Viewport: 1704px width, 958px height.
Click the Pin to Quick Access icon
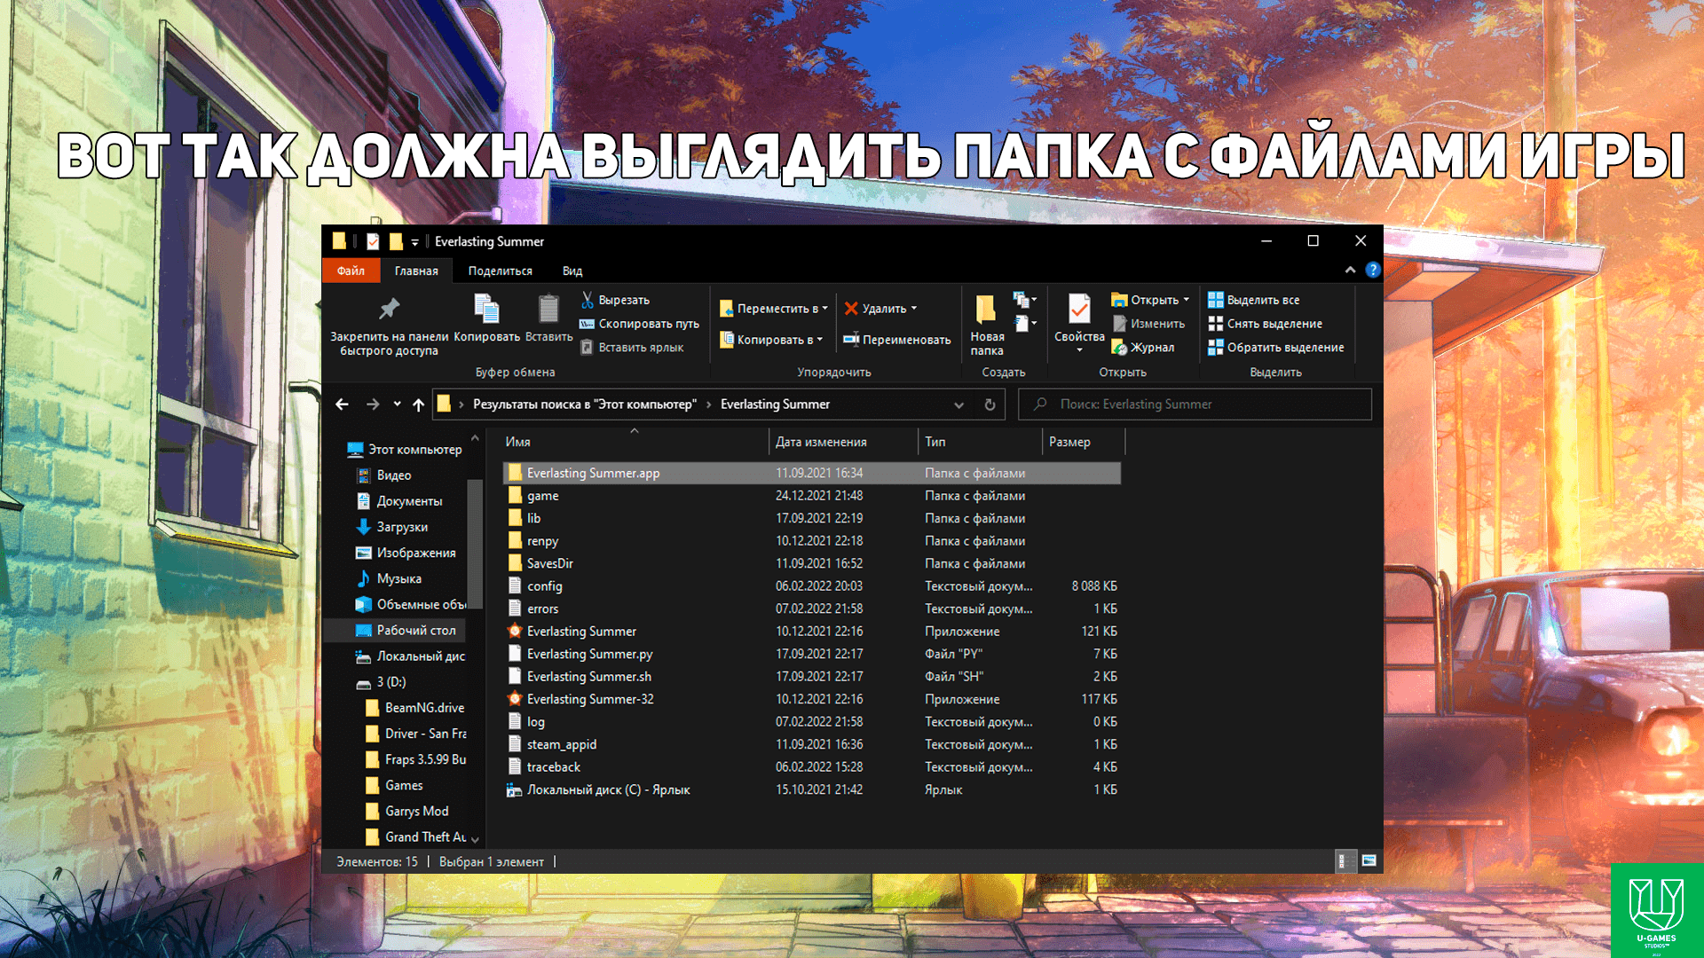(x=389, y=310)
